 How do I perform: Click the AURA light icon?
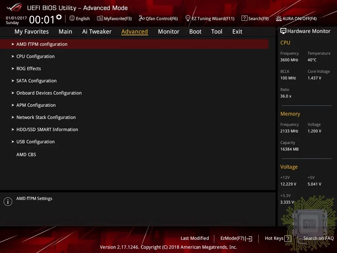tap(278, 18)
